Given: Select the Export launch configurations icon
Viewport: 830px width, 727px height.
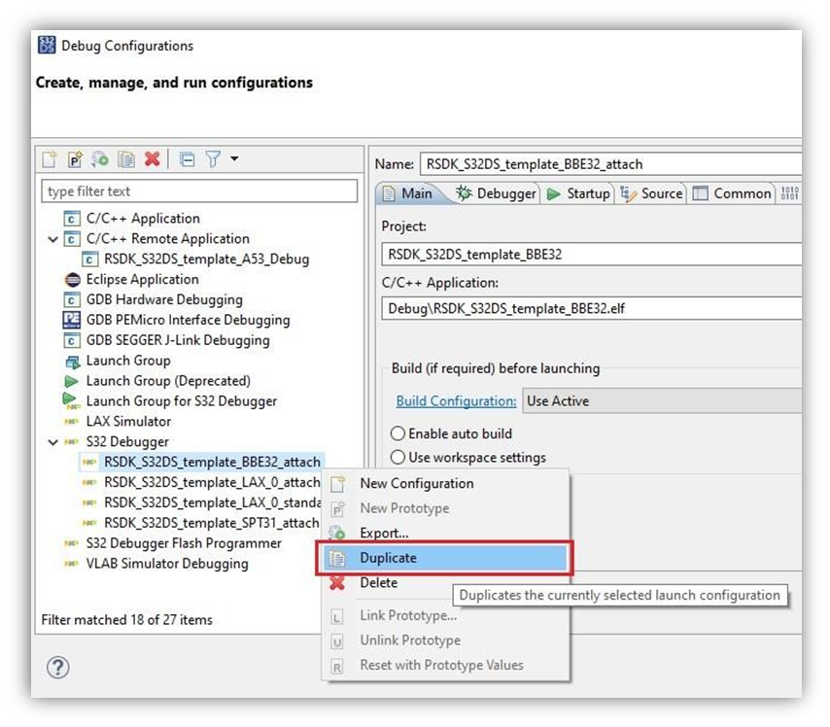Looking at the screenshot, I should (99, 157).
